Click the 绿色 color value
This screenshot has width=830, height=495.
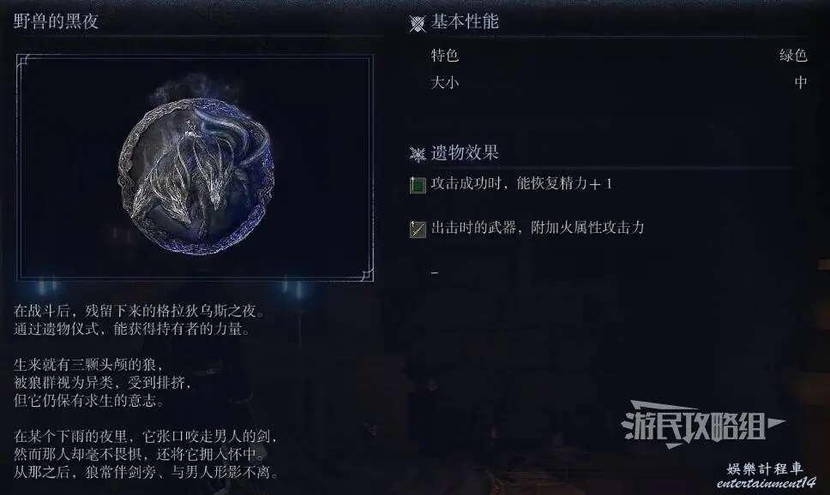(793, 55)
